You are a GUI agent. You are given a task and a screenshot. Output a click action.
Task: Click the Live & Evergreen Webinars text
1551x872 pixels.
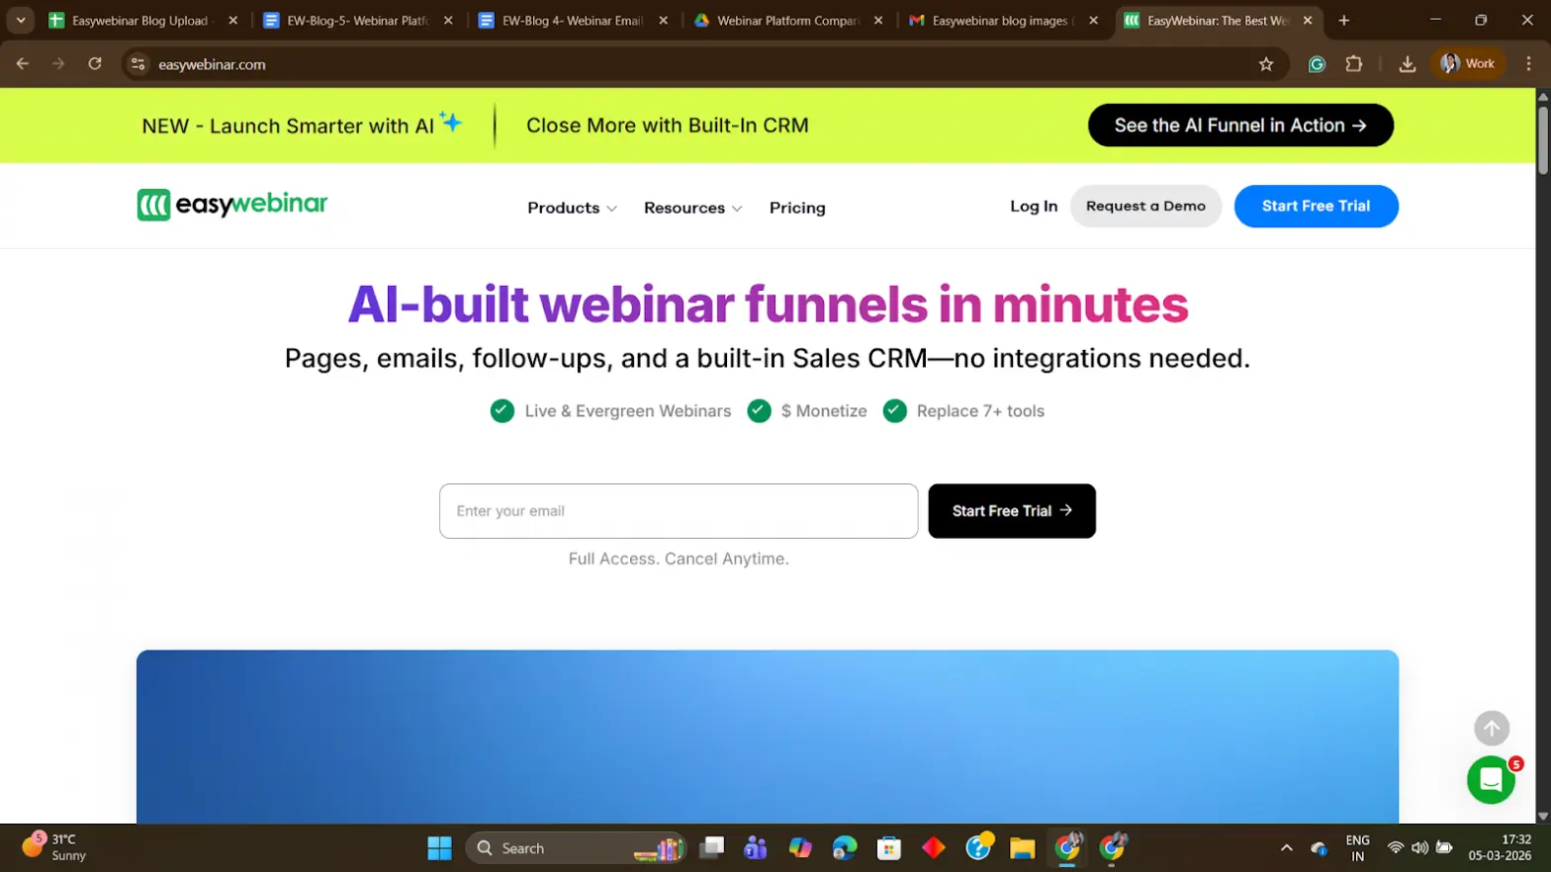[628, 411]
